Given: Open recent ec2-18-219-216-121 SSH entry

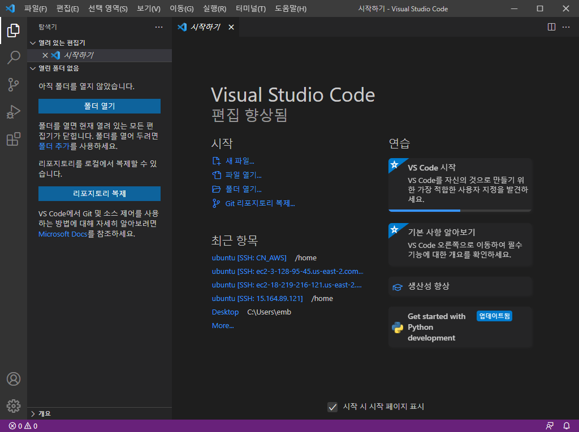Looking at the screenshot, I should click(x=287, y=285).
